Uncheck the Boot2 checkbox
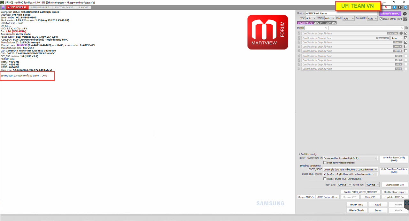Screen dimensions: 409x221 pyautogui.click(x=406, y=46)
